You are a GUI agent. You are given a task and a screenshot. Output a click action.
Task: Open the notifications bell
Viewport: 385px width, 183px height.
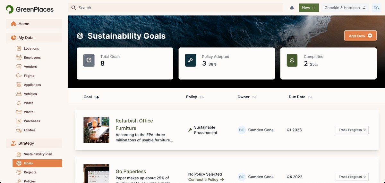pos(292,8)
